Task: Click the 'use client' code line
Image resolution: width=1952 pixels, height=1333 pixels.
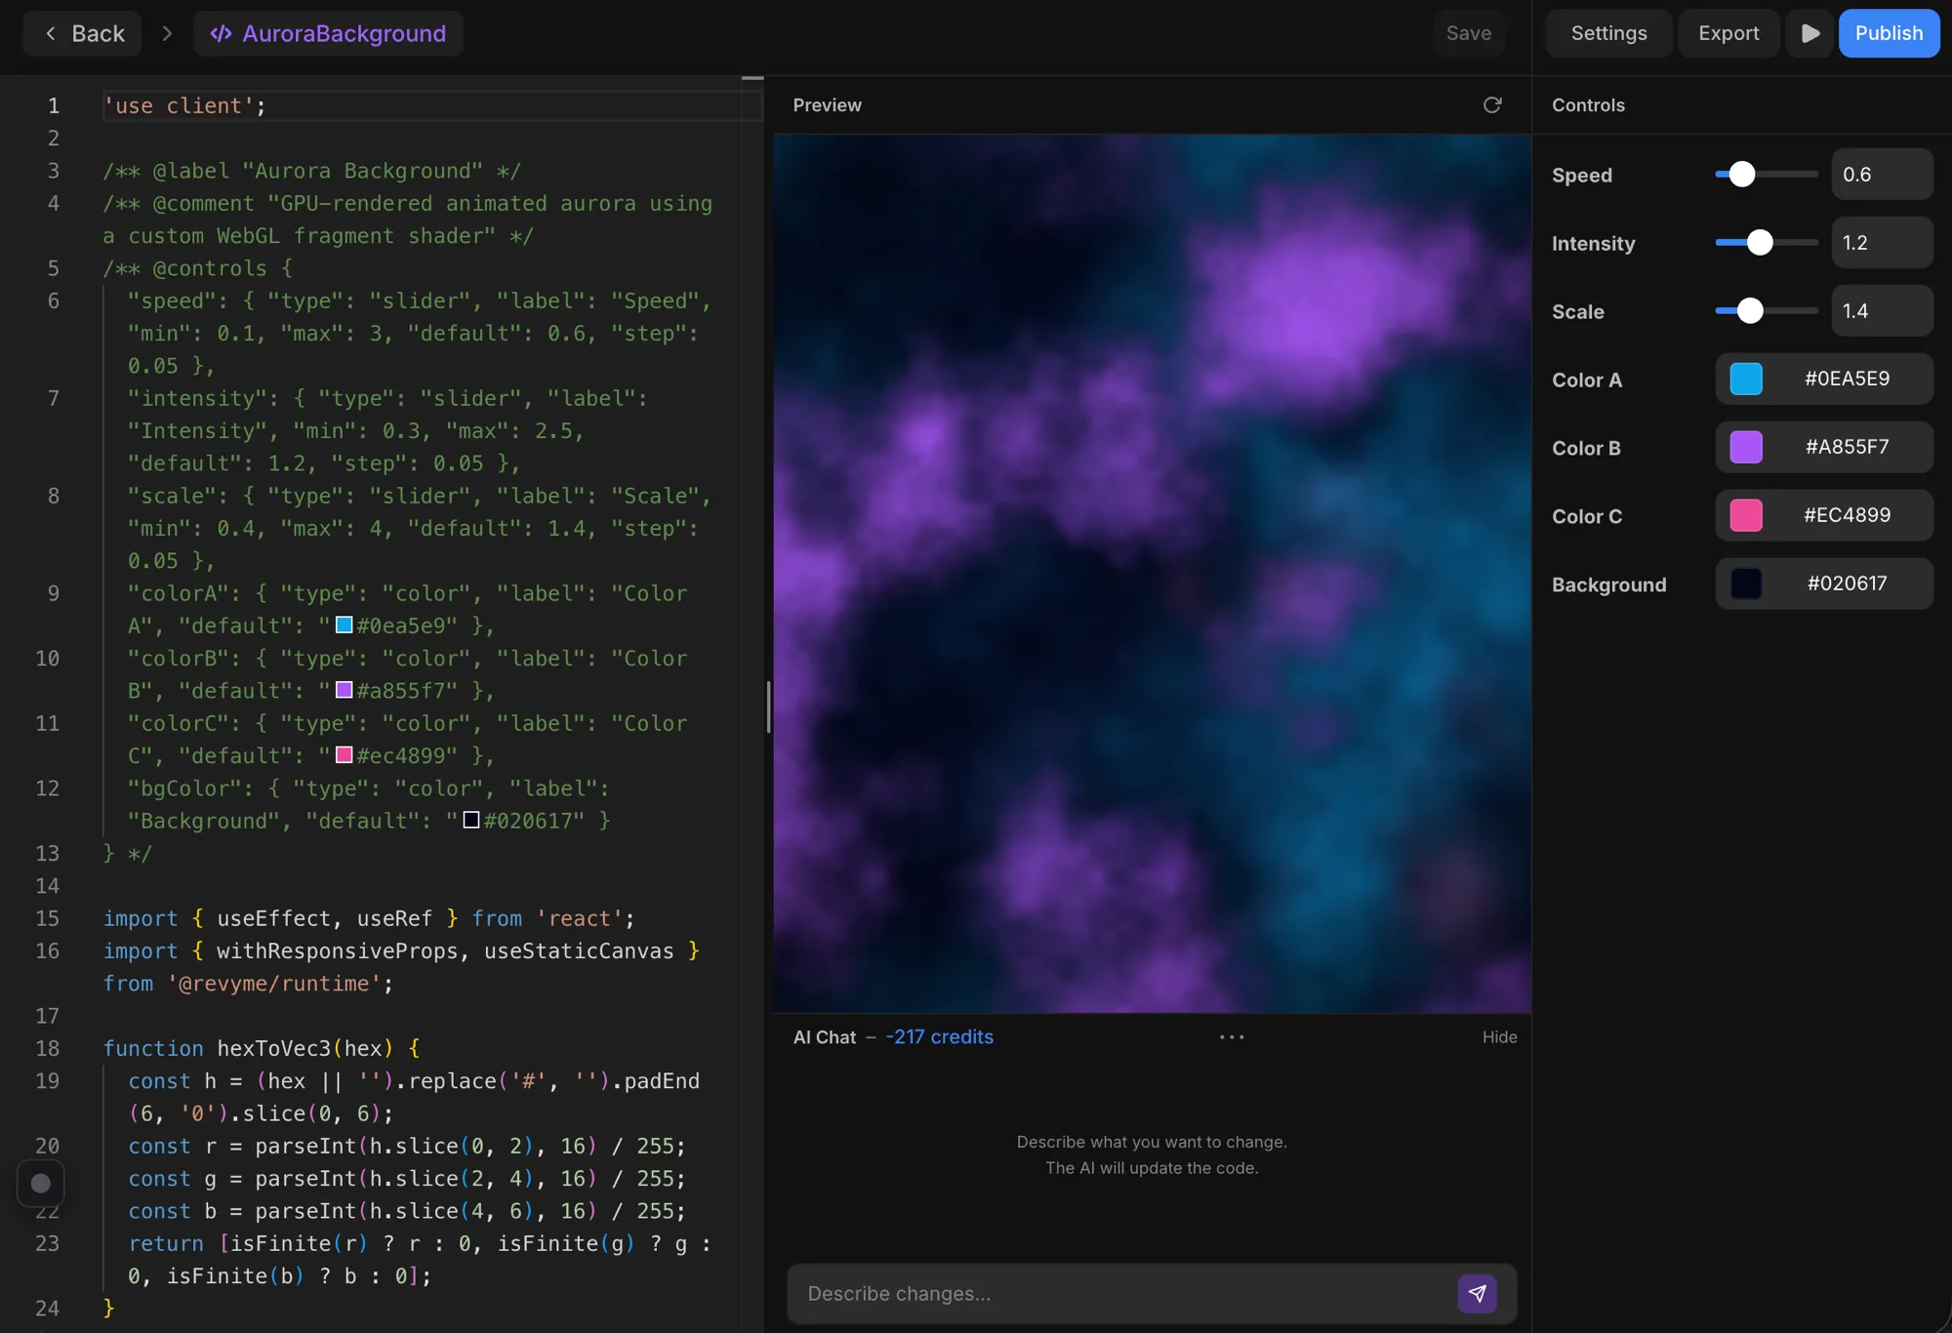Action: click(185, 105)
